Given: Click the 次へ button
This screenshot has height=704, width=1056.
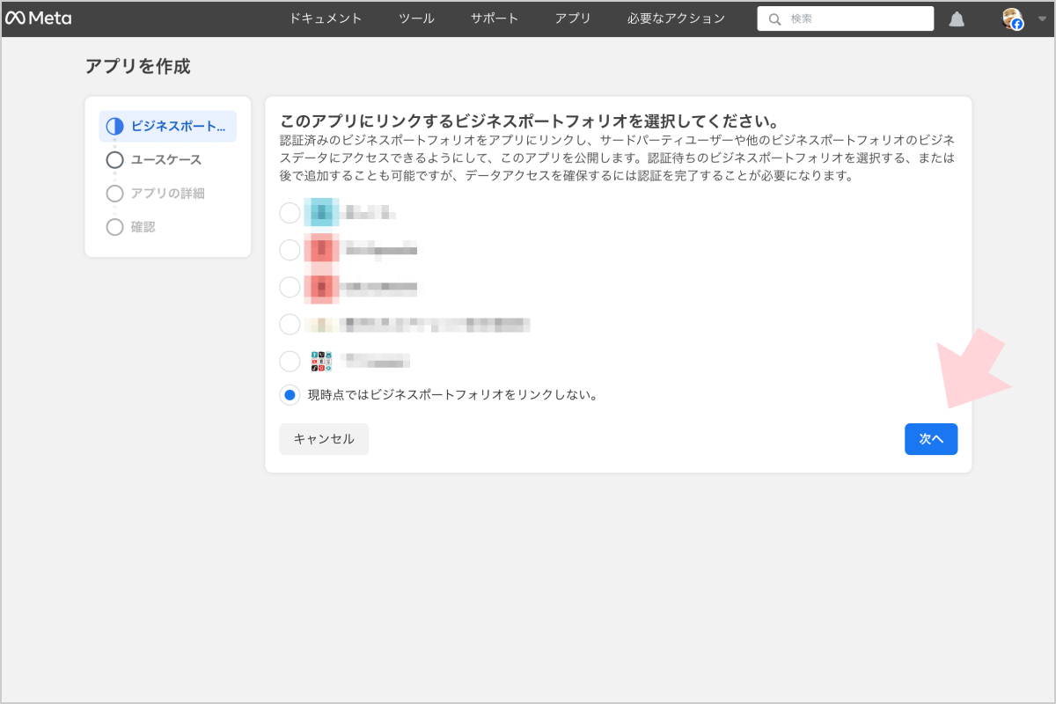Looking at the screenshot, I should tap(931, 439).
